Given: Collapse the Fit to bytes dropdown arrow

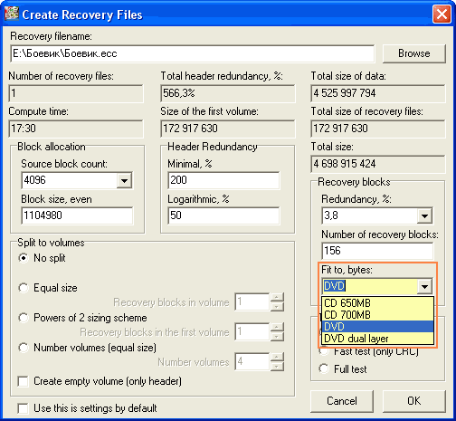Looking at the screenshot, I should click(x=424, y=286).
